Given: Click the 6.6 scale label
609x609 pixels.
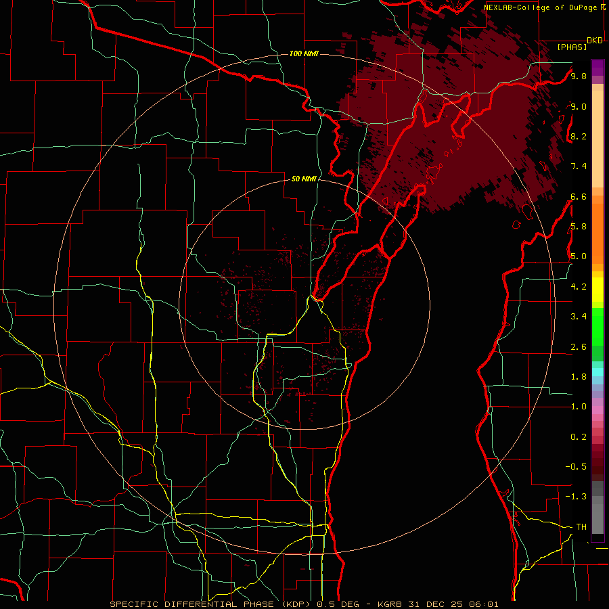Looking at the screenshot, I should tap(579, 196).
